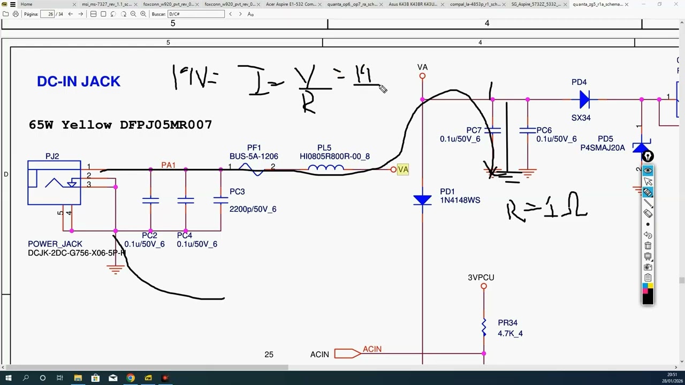Toggle annotation visibility eye icon
This screenshot has height=385, width=685.
pos(648,171)
